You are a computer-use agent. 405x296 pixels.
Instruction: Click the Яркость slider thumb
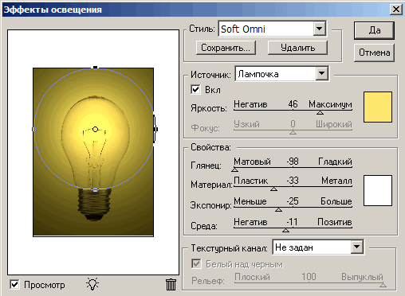tap(320, 113)
